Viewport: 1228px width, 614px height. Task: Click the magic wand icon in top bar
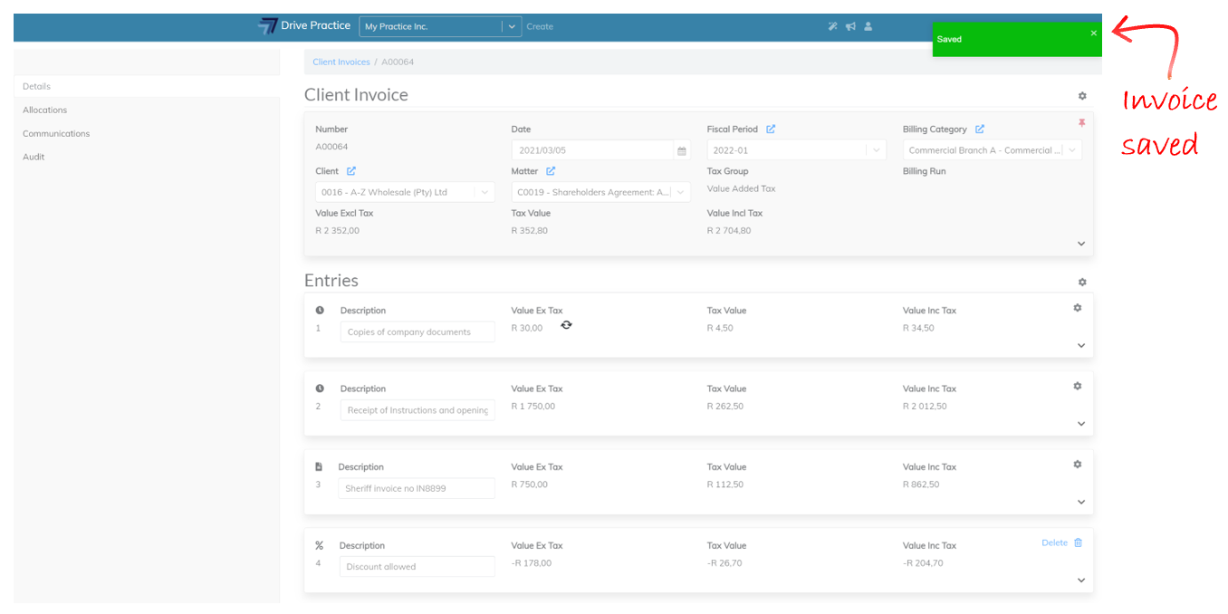(x=832, y=26)
